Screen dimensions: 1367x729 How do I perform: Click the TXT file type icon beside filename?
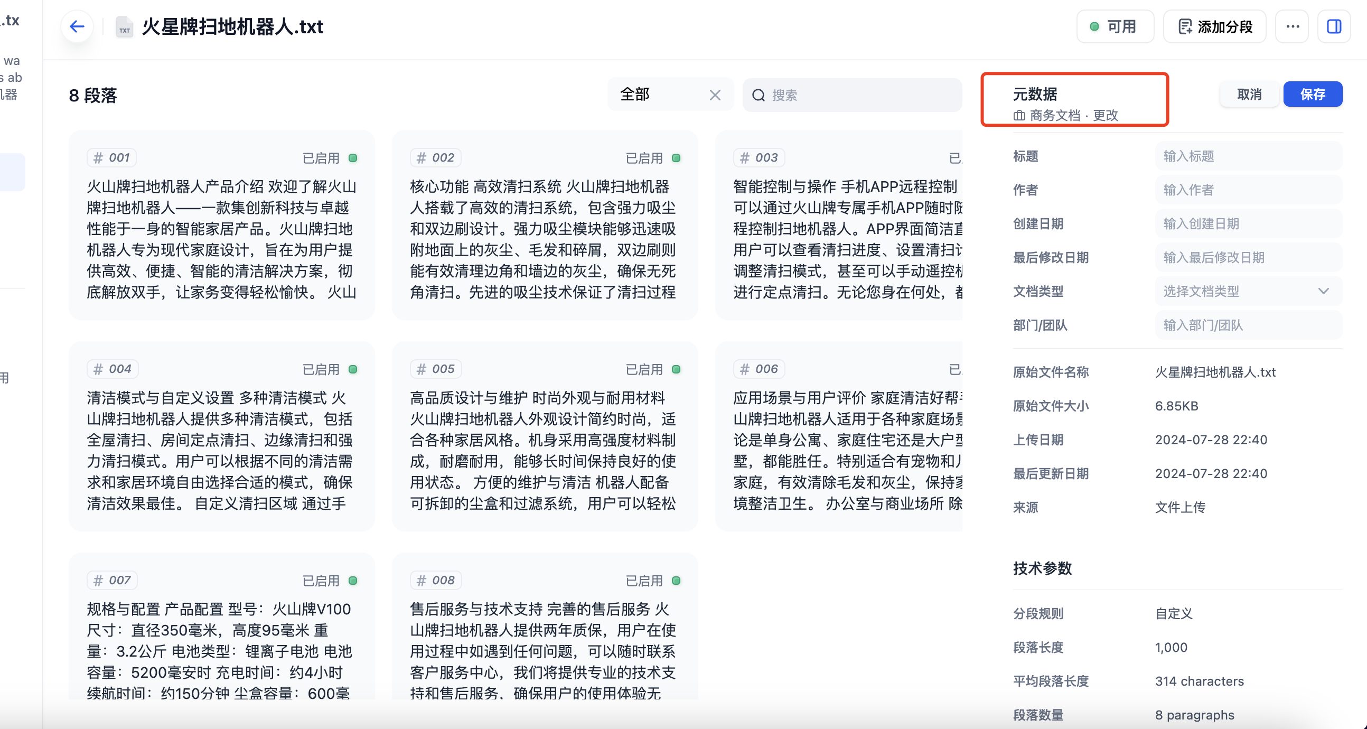click(123, 27)
